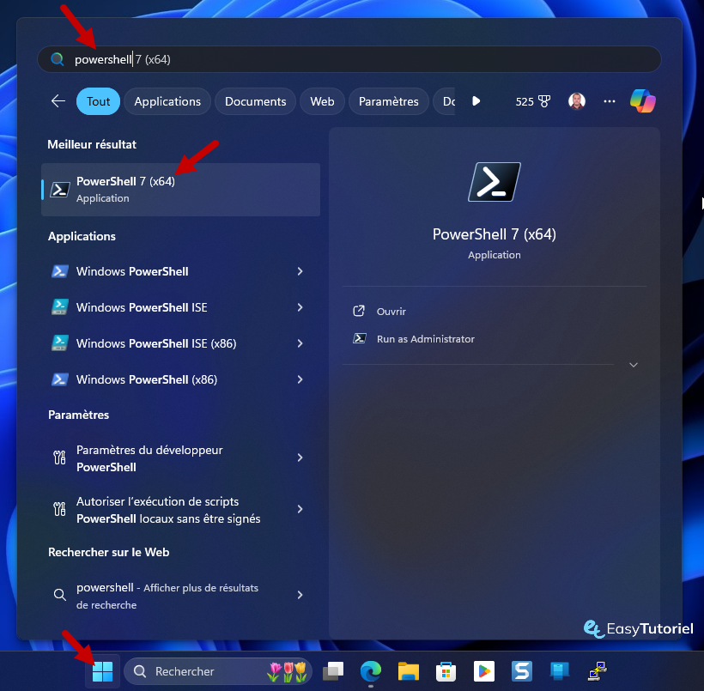
Task: Open Paramètres du développeur PowerShell setting
Action: pyautogui.click(x=180, y=458)
